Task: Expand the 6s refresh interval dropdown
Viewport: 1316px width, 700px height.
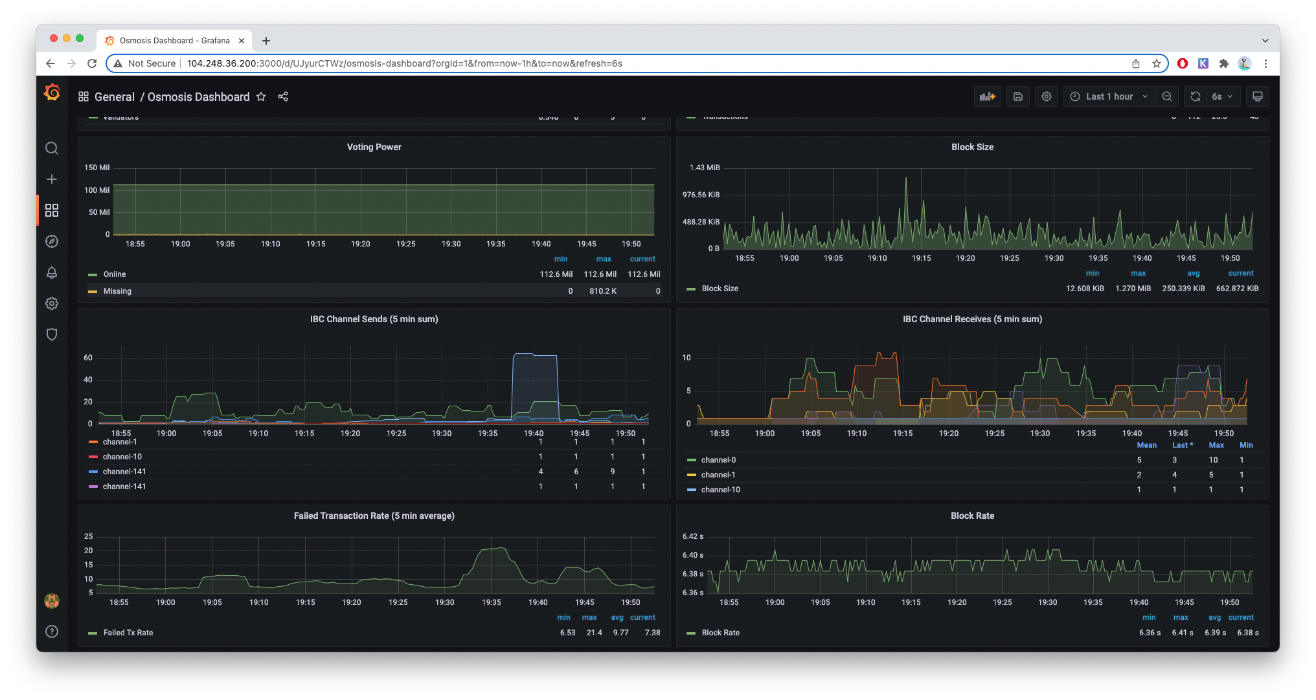Action: coord(1222,96)
